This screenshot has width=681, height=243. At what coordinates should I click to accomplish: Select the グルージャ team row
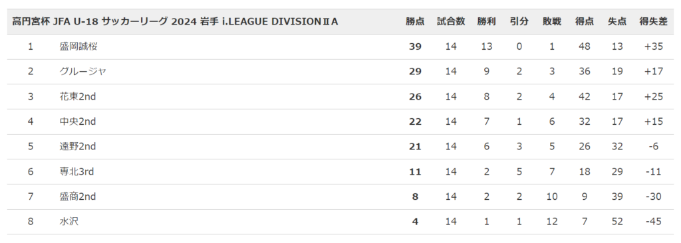point(340,72)
